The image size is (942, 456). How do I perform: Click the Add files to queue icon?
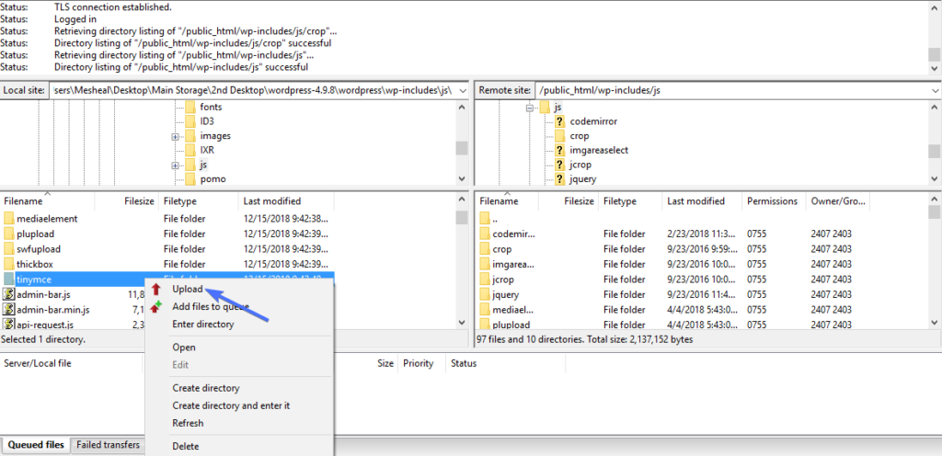coord(156,307)
